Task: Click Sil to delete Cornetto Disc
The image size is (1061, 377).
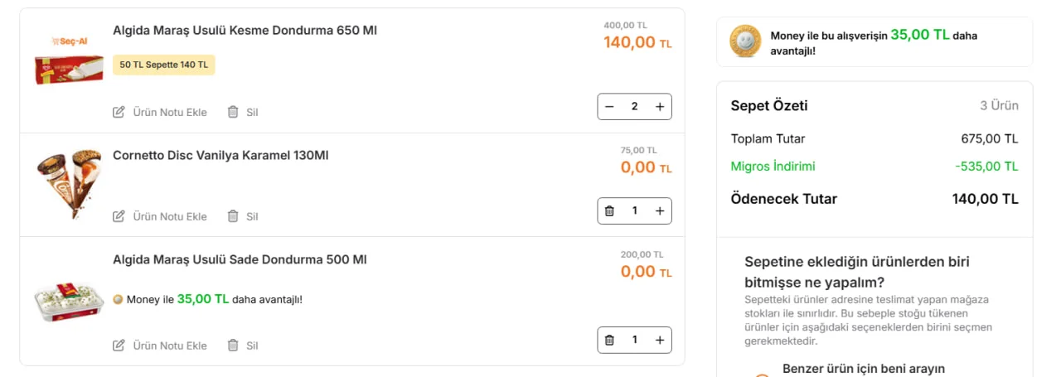Action: point(251,216)
